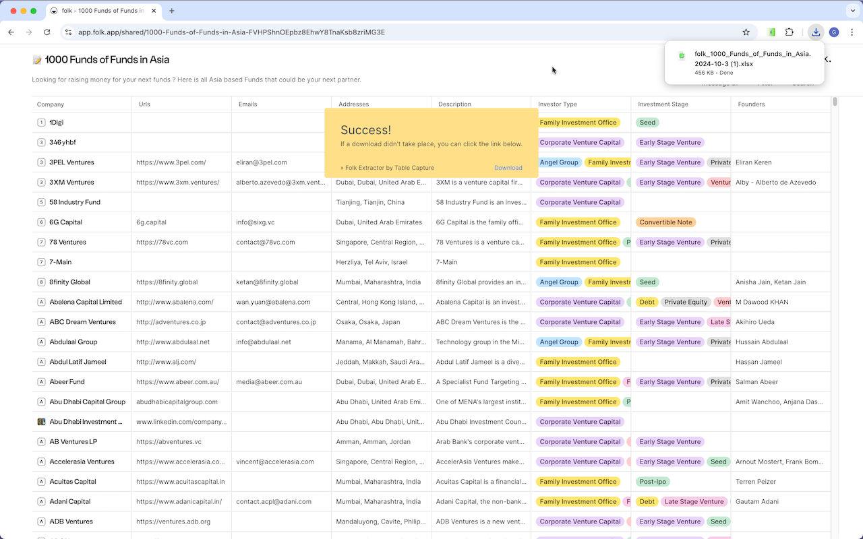View site information icon in address bar

point(68,32)
